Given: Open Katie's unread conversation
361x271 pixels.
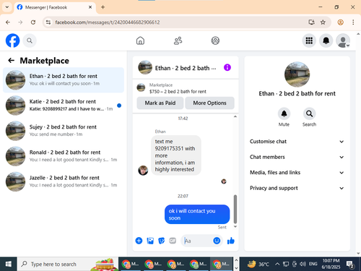Looking at the screenshot, I should click(64, 106).
